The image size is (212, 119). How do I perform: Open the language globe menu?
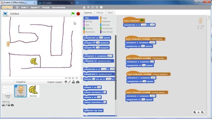point(17,7)
